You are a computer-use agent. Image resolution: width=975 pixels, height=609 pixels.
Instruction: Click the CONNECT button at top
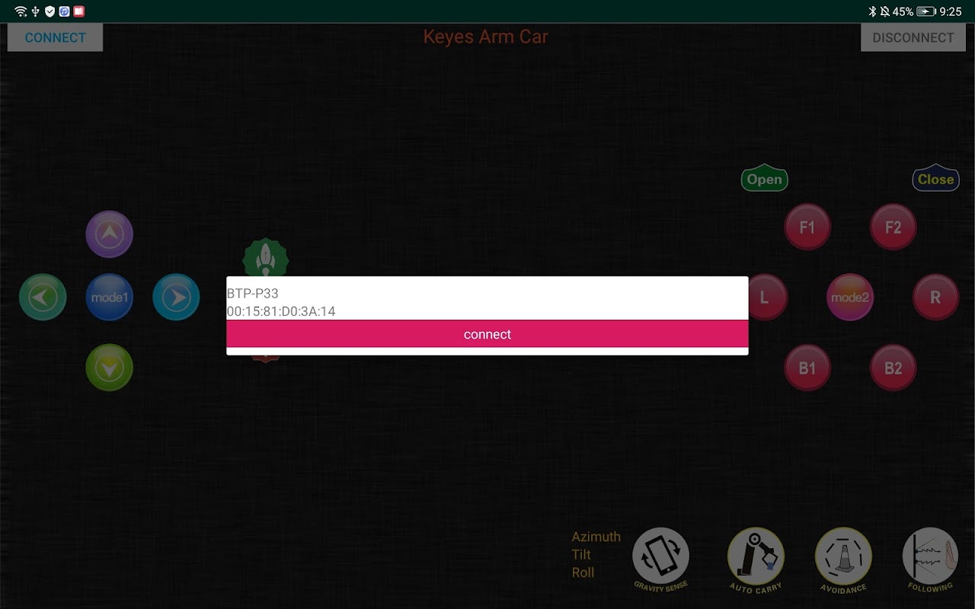(55, 37)
